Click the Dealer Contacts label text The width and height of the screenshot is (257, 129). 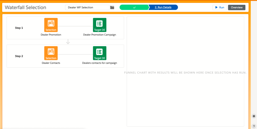click(x=51, y=63)
